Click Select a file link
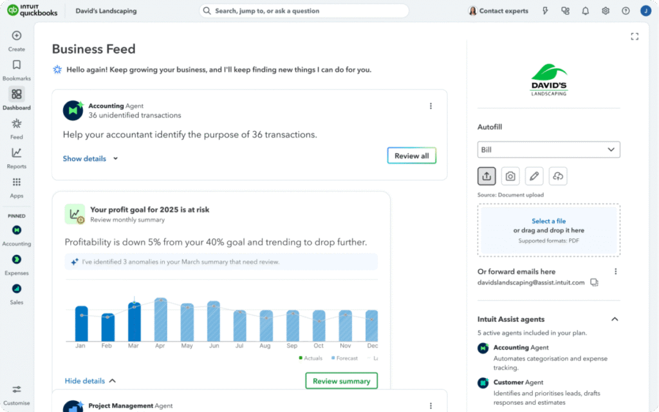659x412 pixels. pyautogui.click(x=548, y=221)
